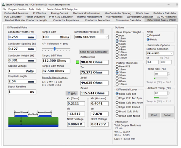The height and width of the screenshot is (148, 181).
Task: Switch to the XL-XC Reactance tab
Action: 167,17
